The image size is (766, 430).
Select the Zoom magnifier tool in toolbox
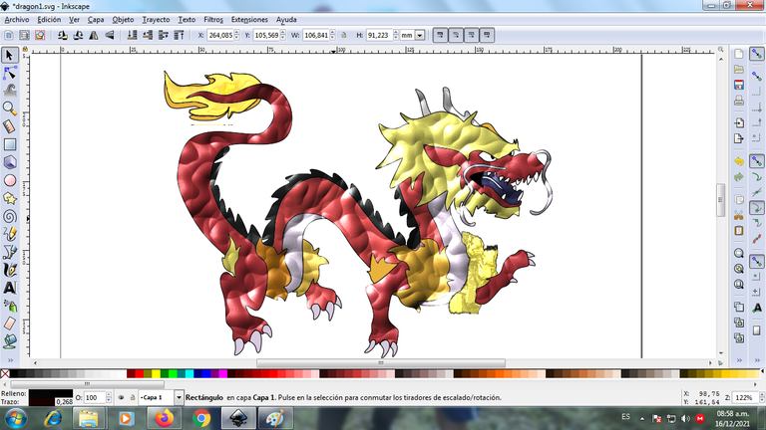(x=9, y=108)
